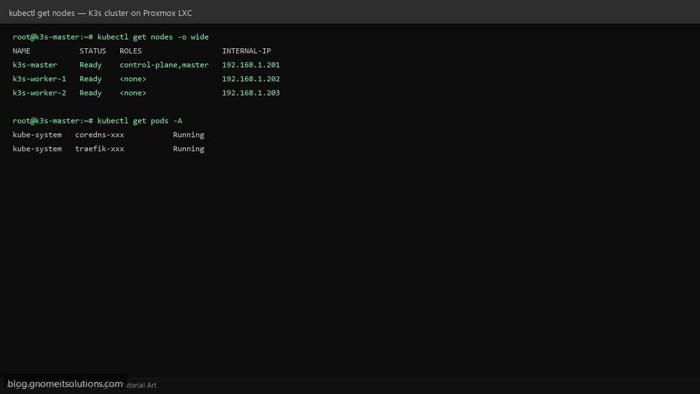Click node name 'k3s-master' in the table
Image resolution: width=700 pixels, height=394 pixels.
pyautogui.click(x=35, y=65)
